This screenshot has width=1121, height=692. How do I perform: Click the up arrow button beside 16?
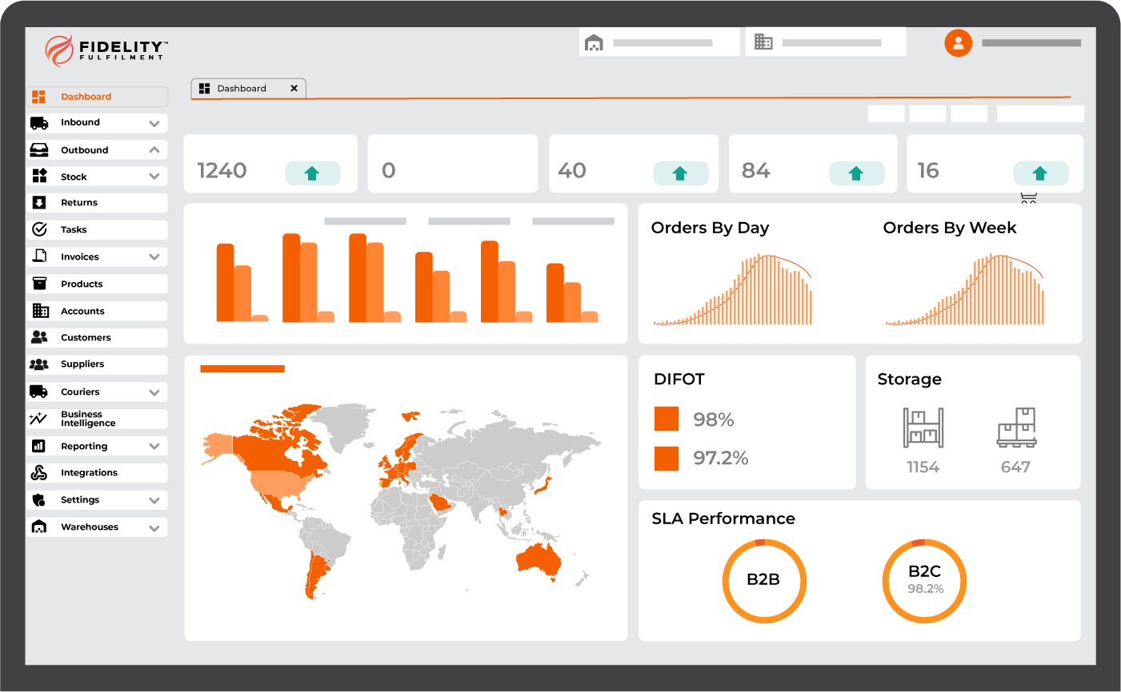[x=1040, y=173]
